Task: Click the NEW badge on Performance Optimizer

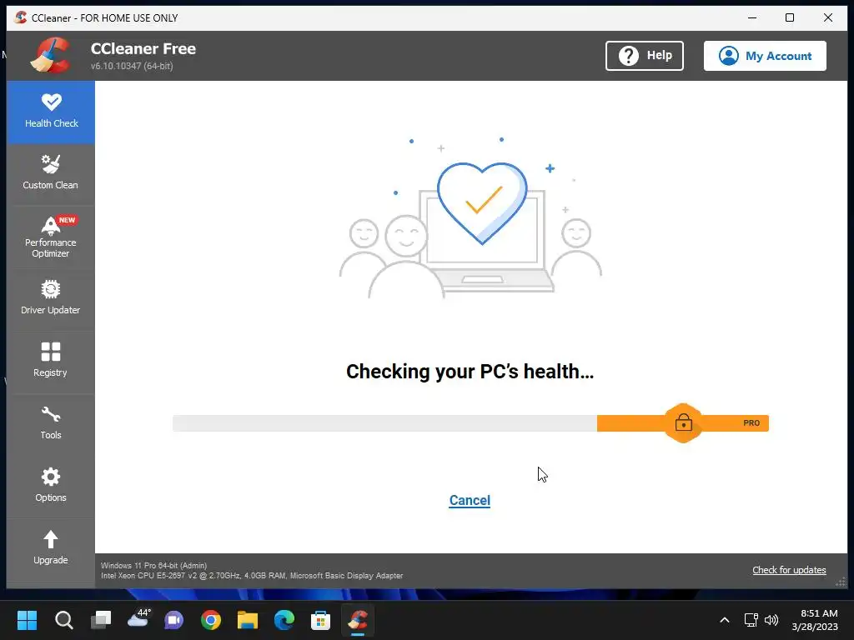Action: pos(67,220)
